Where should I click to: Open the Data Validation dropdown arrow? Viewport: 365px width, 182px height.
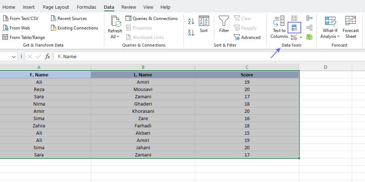click(x=301, y=37)
